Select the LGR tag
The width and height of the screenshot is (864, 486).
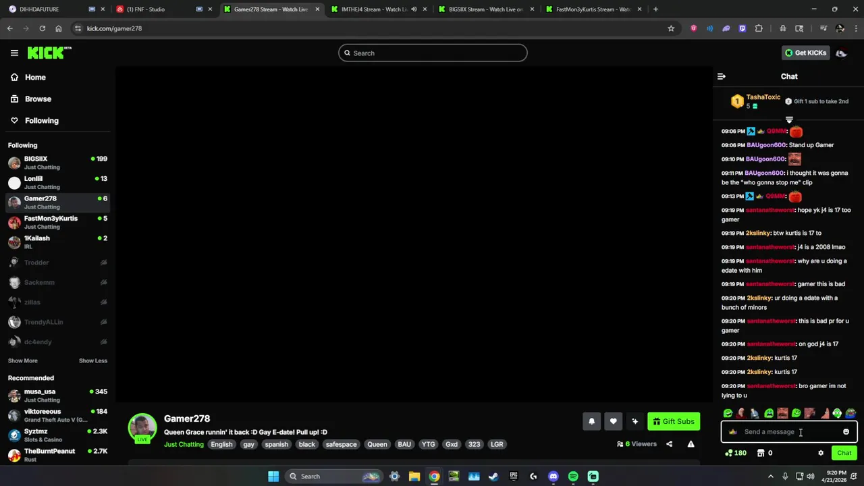pyautogui.click(x=497, y=444)
